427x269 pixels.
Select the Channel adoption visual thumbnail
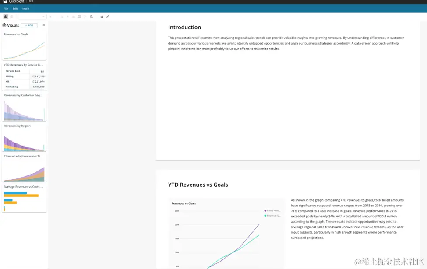tap(24, 168)
